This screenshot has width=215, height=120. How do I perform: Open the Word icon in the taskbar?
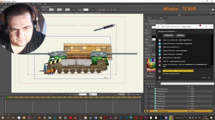(x=95, y=118)
